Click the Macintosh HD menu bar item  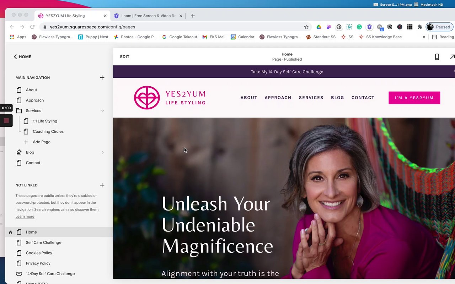coord(428,5)
